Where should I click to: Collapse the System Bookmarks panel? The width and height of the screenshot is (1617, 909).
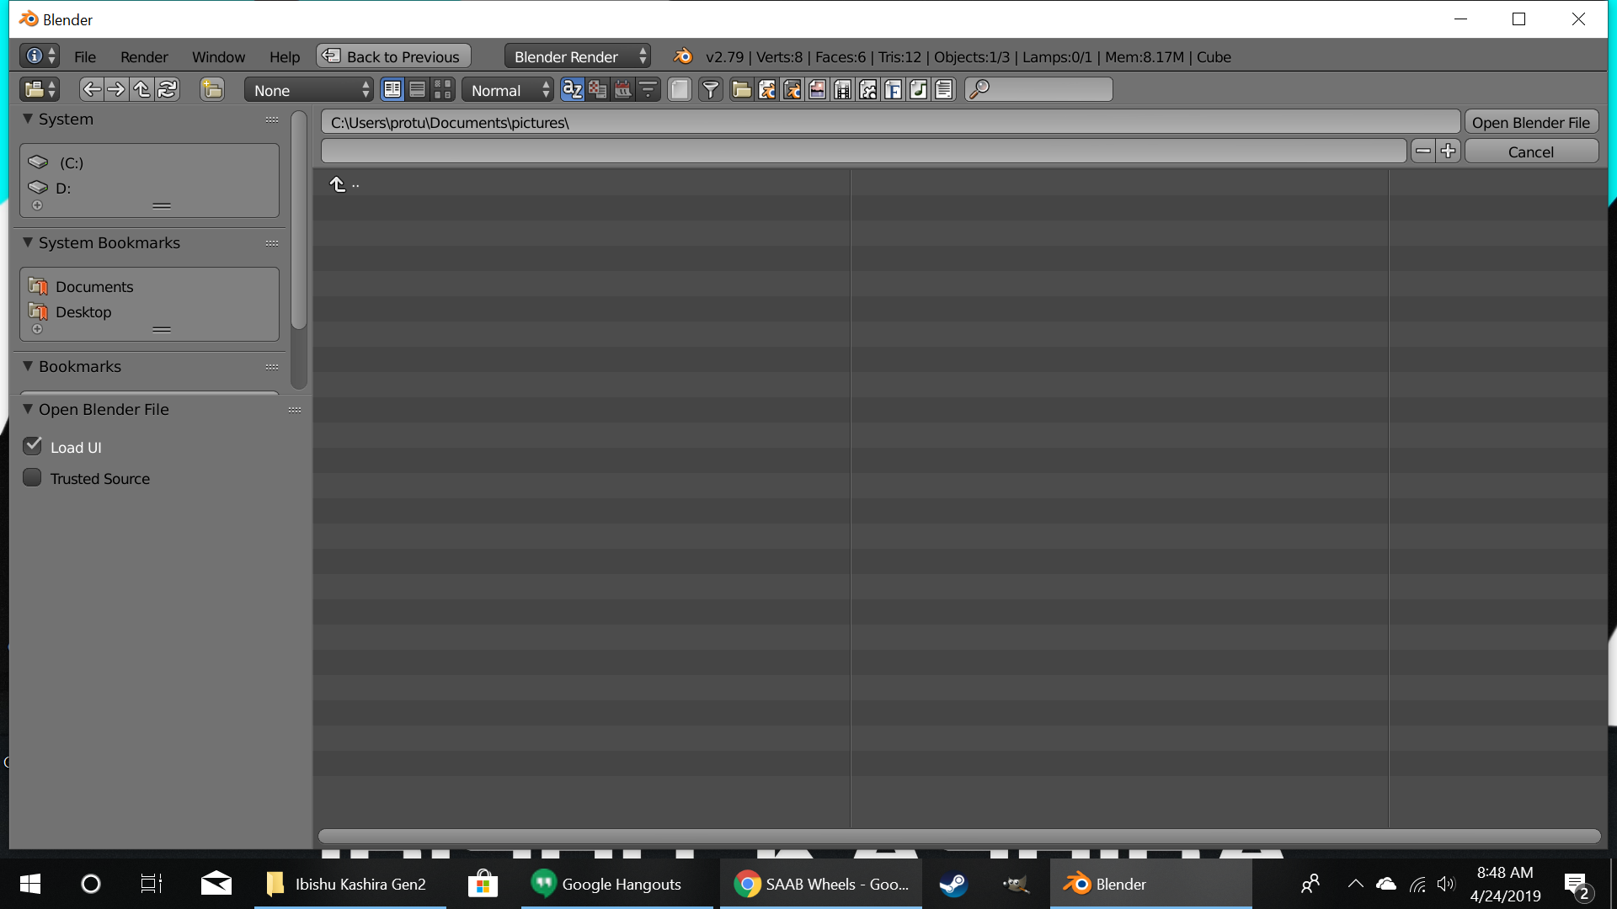click(x=28, y=242)
